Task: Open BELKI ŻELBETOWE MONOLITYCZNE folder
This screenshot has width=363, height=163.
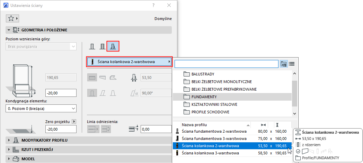Action: click(232, 81)
